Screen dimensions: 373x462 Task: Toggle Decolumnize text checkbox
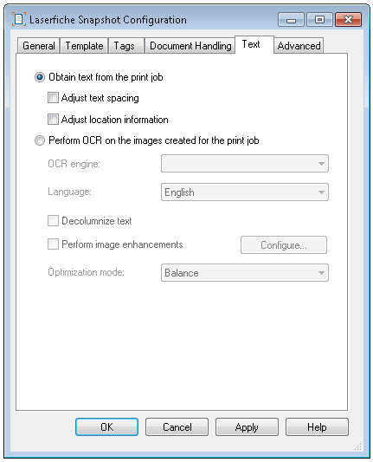pyautogui.click(x=53, y=221)
